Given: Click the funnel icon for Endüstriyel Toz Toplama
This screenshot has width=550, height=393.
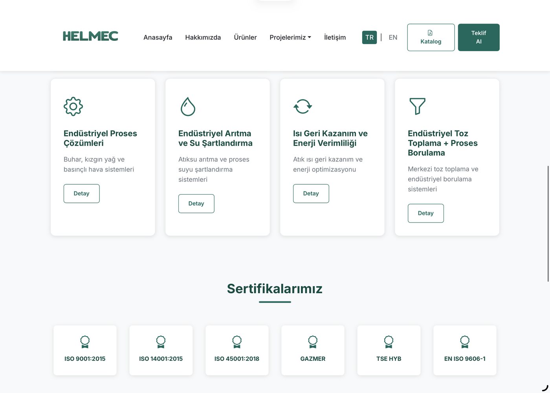Looking at the screenshot, I should point(417,106).
